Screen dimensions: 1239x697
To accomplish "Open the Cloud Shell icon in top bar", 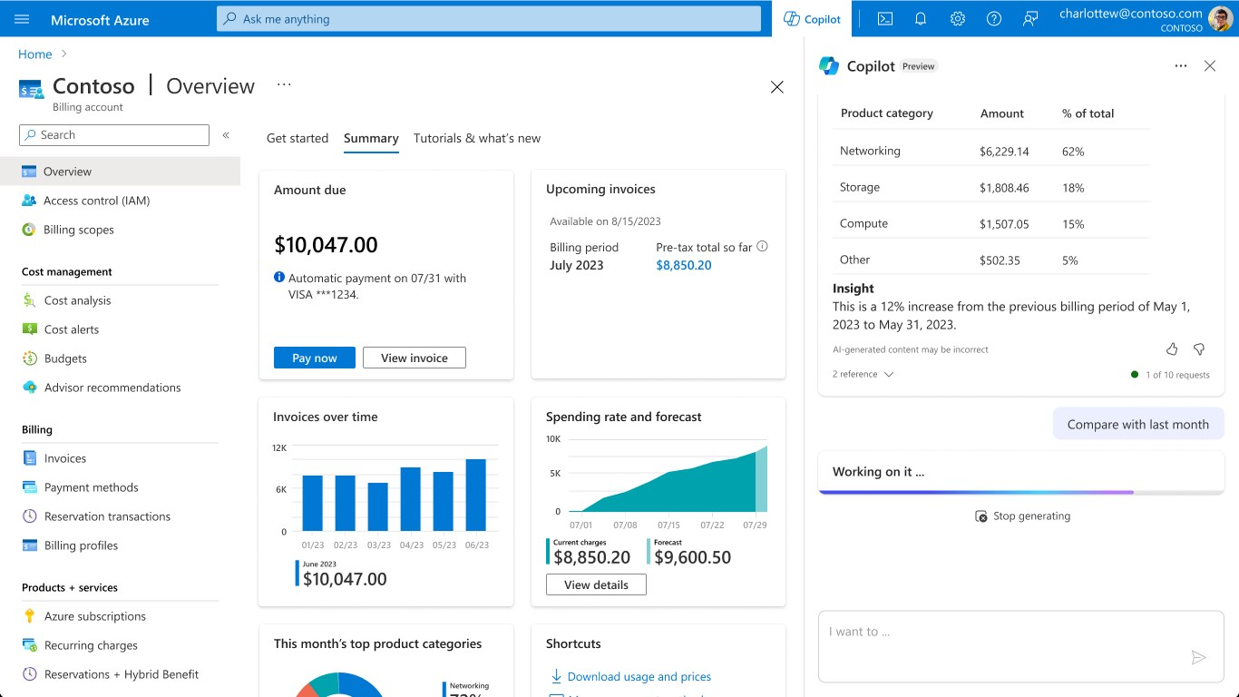I will click(x=885, y=19).
